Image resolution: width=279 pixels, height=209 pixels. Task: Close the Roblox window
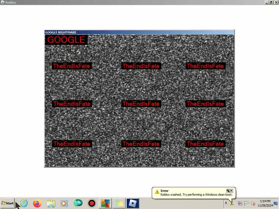(x=276, y=2)
